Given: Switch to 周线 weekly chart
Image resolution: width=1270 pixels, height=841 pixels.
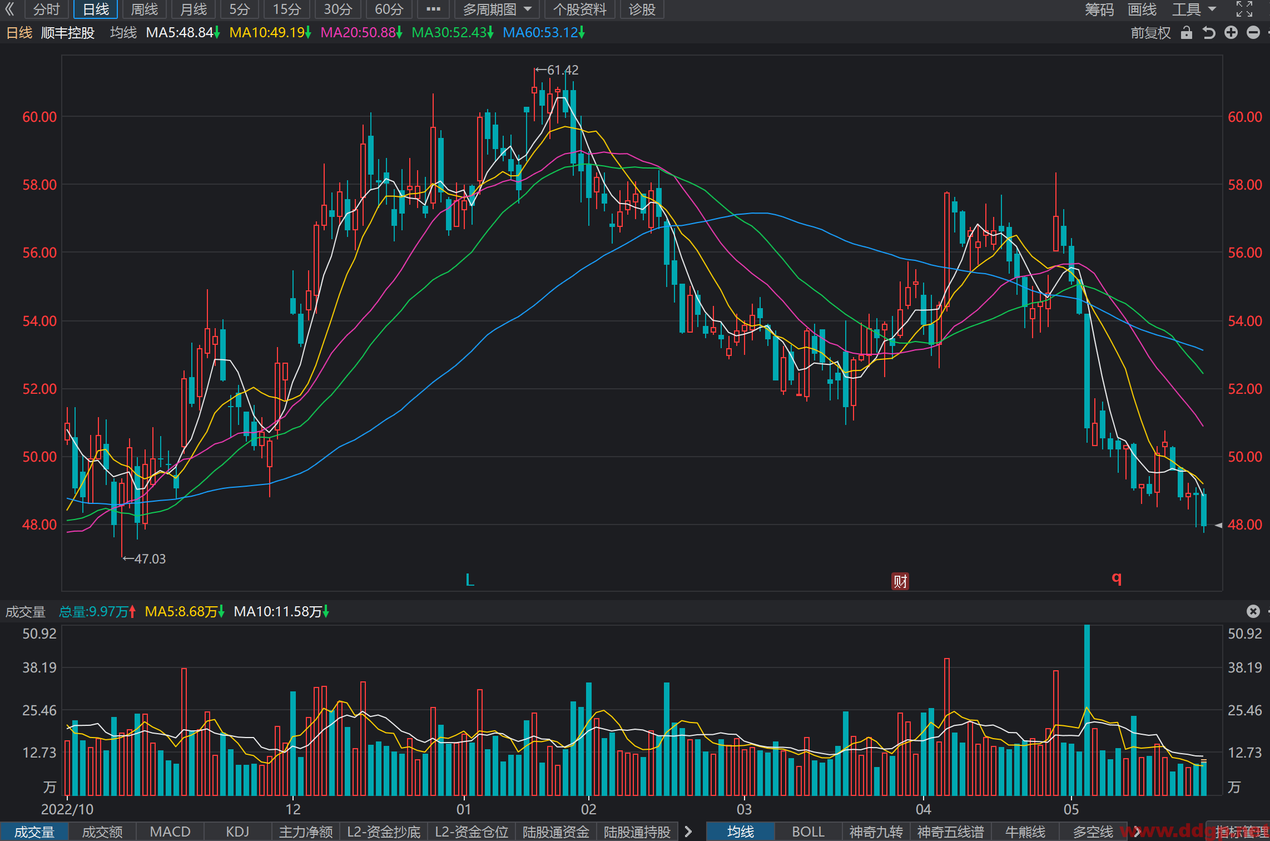Looking at the screenshot, I should click(x=145, y=9).
